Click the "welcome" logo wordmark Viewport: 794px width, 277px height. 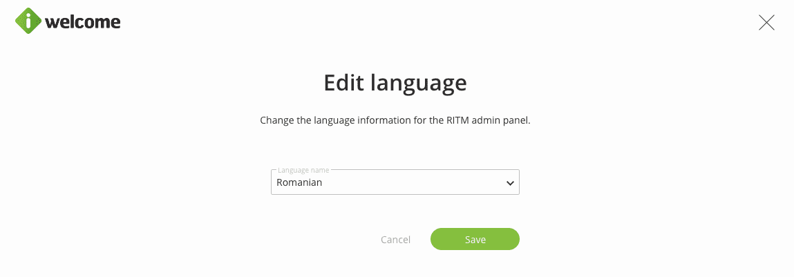point(83,23)
